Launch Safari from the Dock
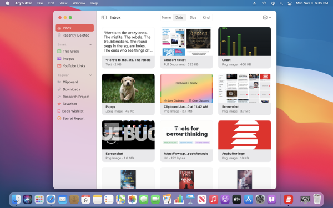The width and height of the screenshot is (333, 208). [51, 199]
